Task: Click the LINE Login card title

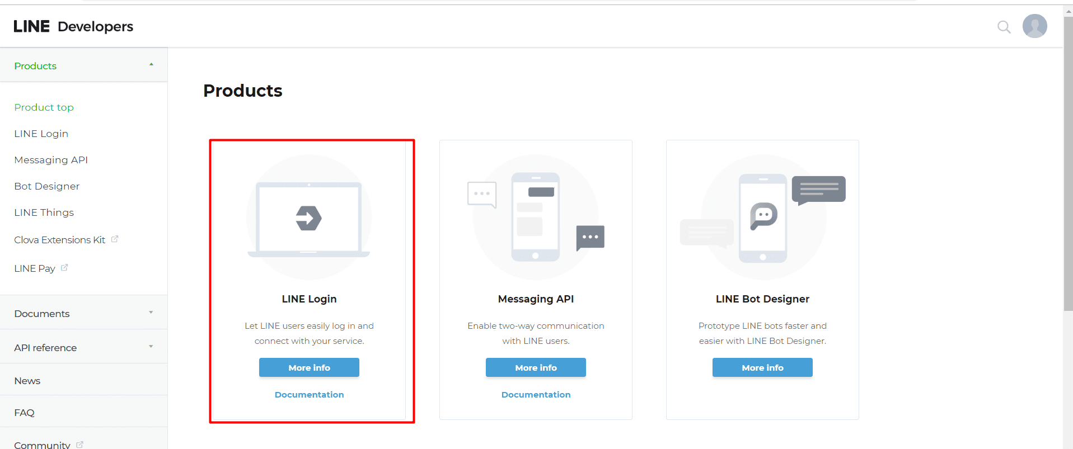Action: click(x=309, y=299)
